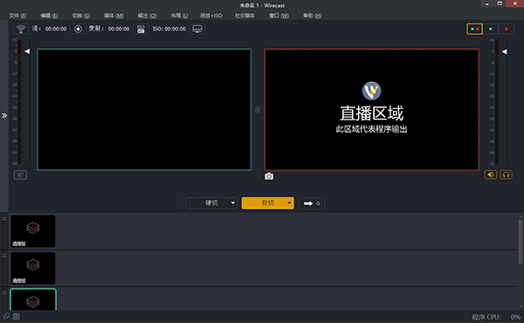
Task: Open the 编辑 (E) menu
Action: click(x=49, y=16)
